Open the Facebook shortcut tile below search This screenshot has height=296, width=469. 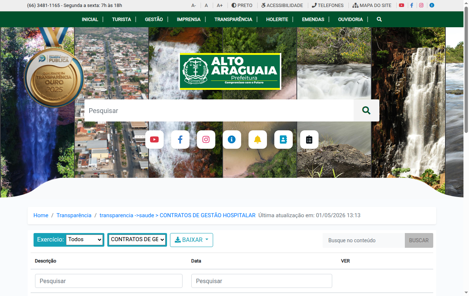[180, 140]
